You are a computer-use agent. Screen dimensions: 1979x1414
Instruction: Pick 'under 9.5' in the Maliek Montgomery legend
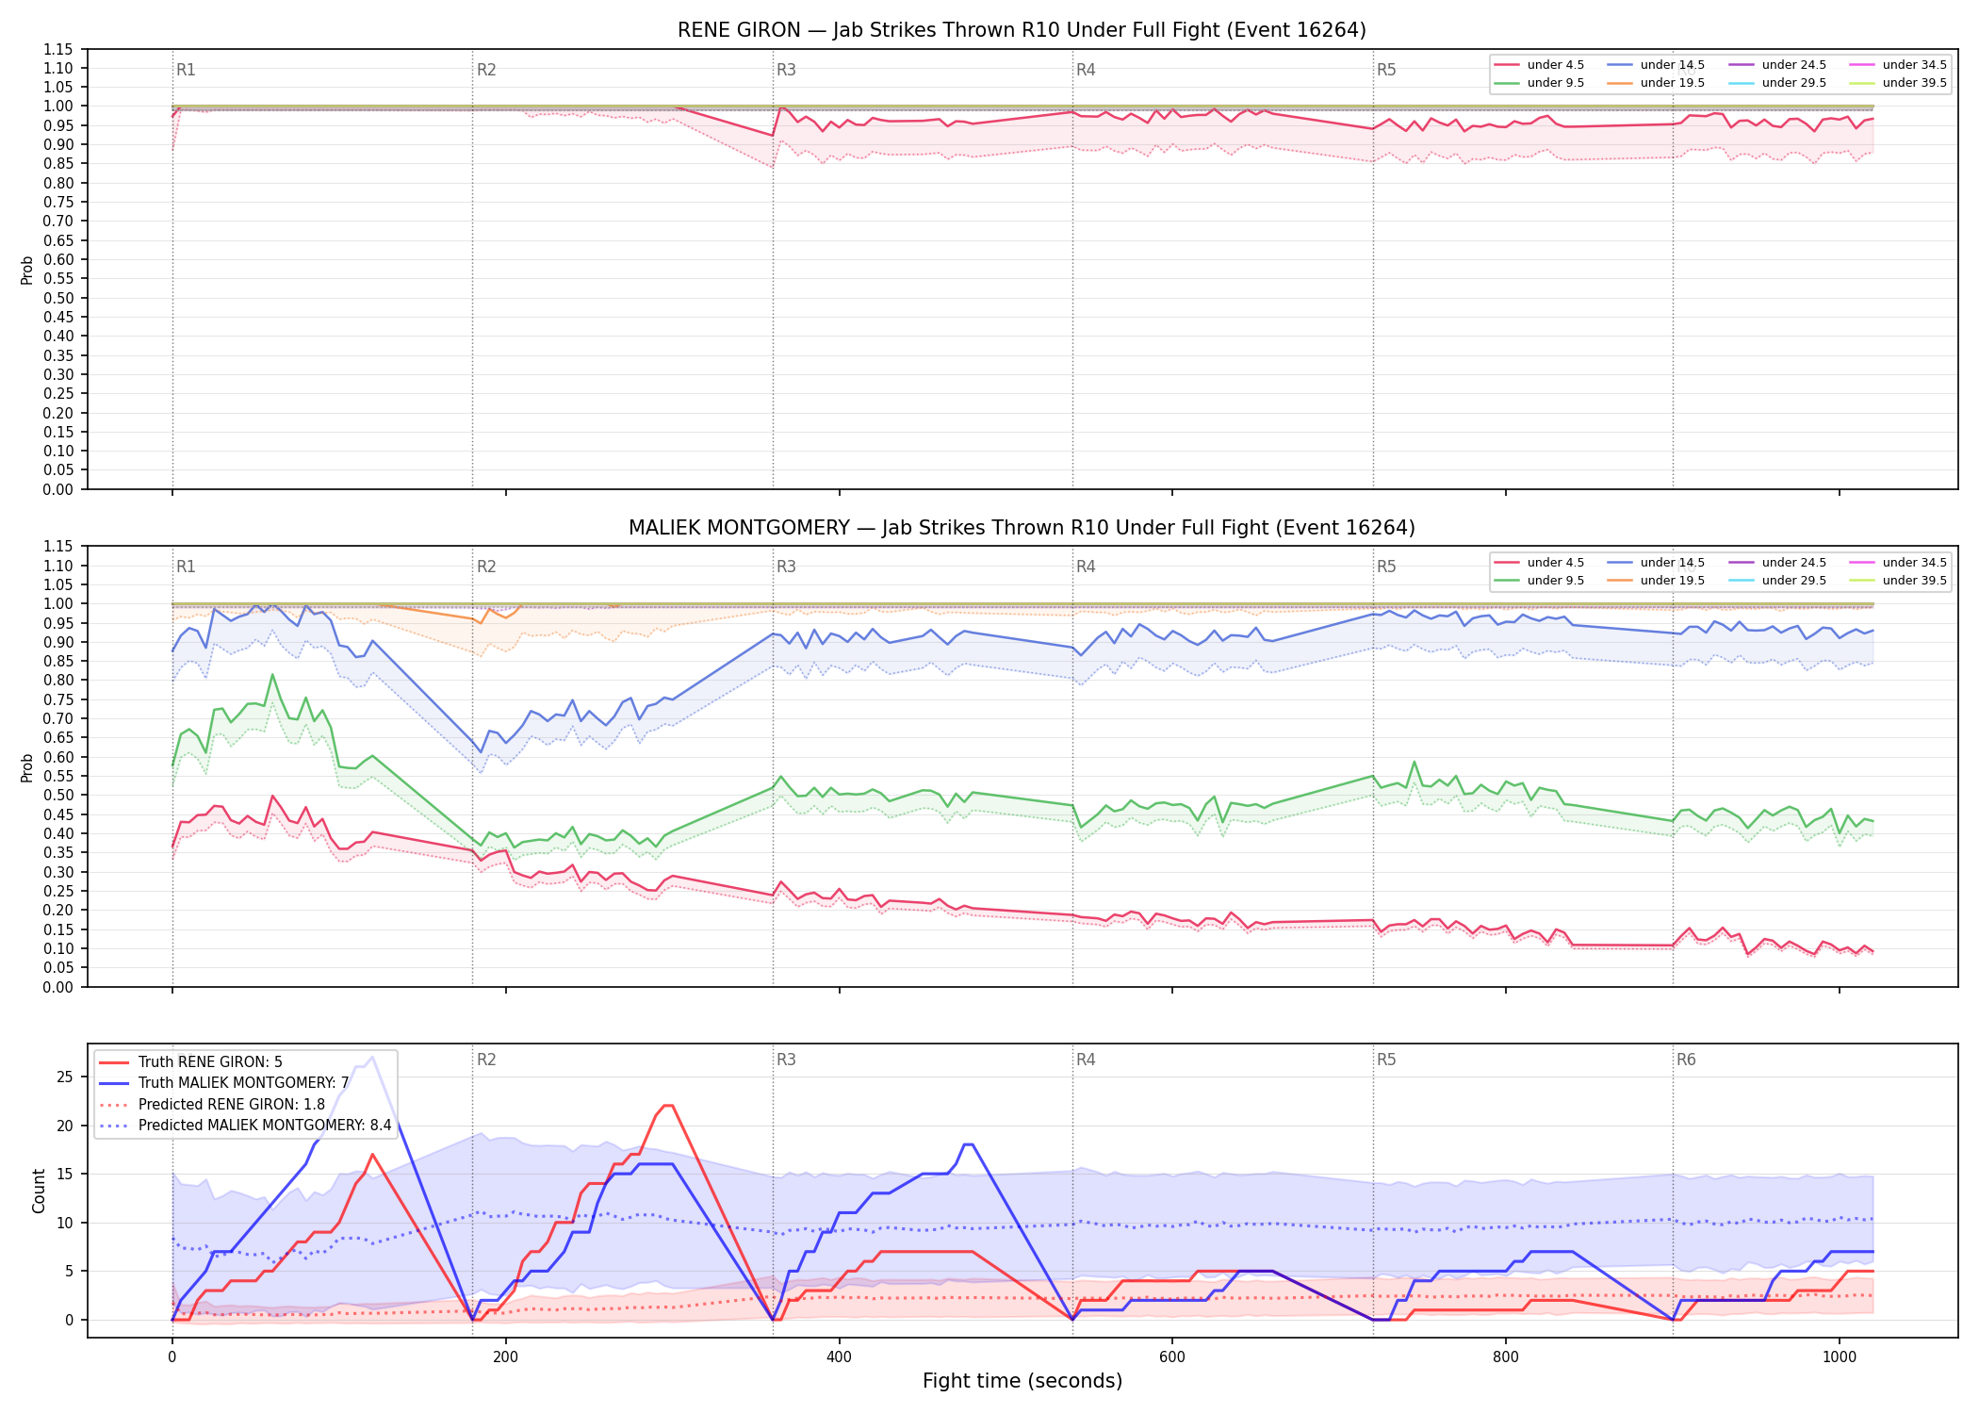(1540, 581)
